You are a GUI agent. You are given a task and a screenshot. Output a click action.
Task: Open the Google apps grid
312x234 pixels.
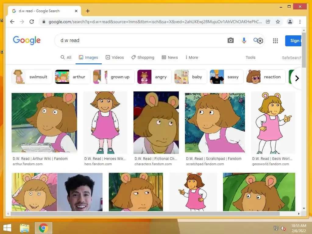(x=275, y=41)
